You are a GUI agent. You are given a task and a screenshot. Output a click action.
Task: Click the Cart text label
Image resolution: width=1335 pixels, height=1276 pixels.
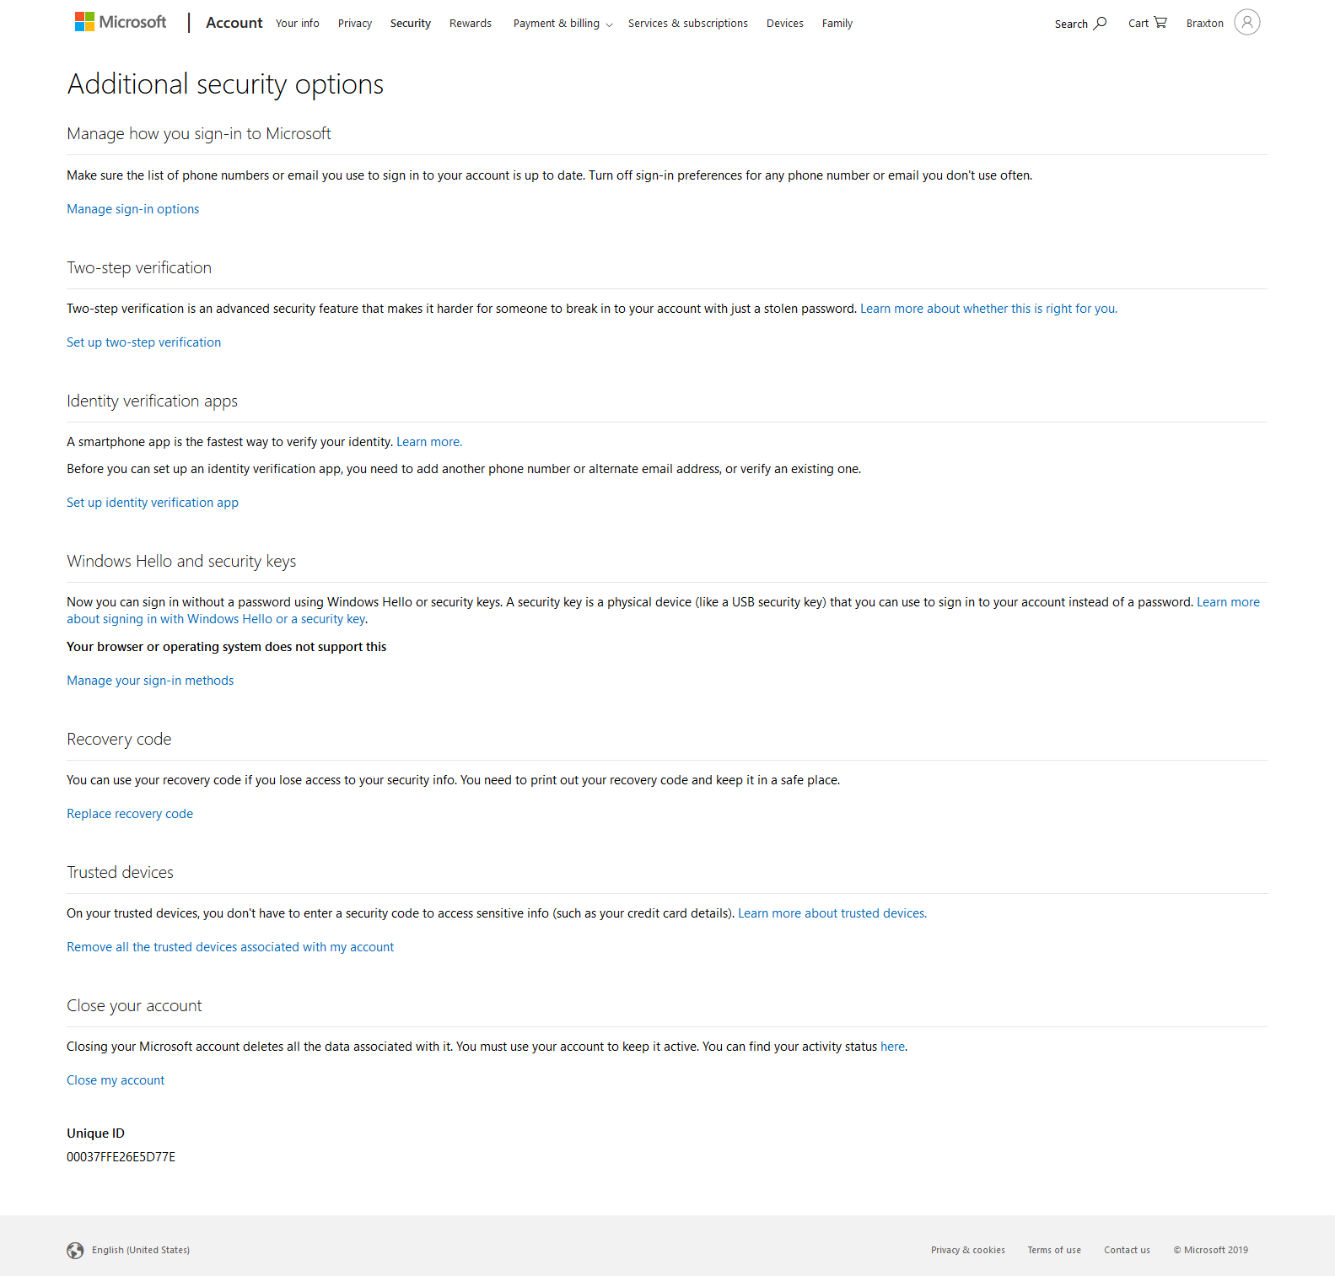click(1139, 24)
